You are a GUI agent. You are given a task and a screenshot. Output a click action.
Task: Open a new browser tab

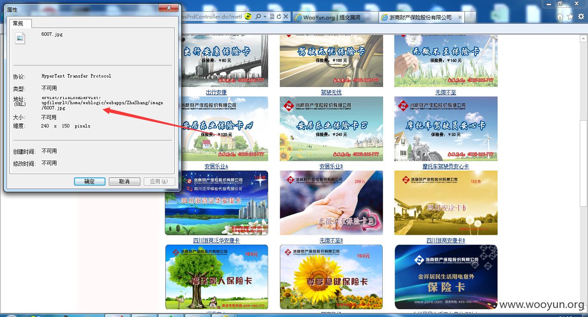coord(470,17)
